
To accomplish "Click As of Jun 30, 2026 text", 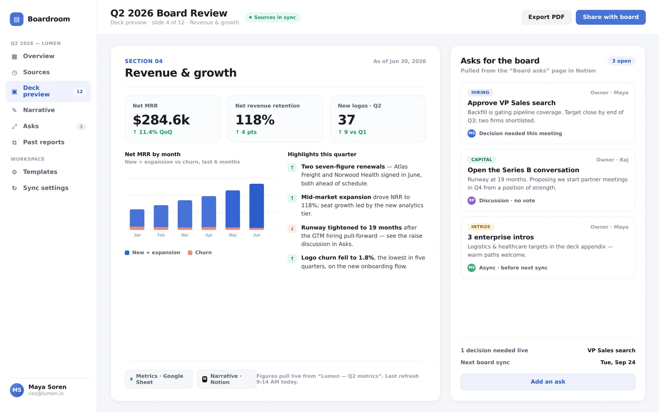I will point(400,61).
